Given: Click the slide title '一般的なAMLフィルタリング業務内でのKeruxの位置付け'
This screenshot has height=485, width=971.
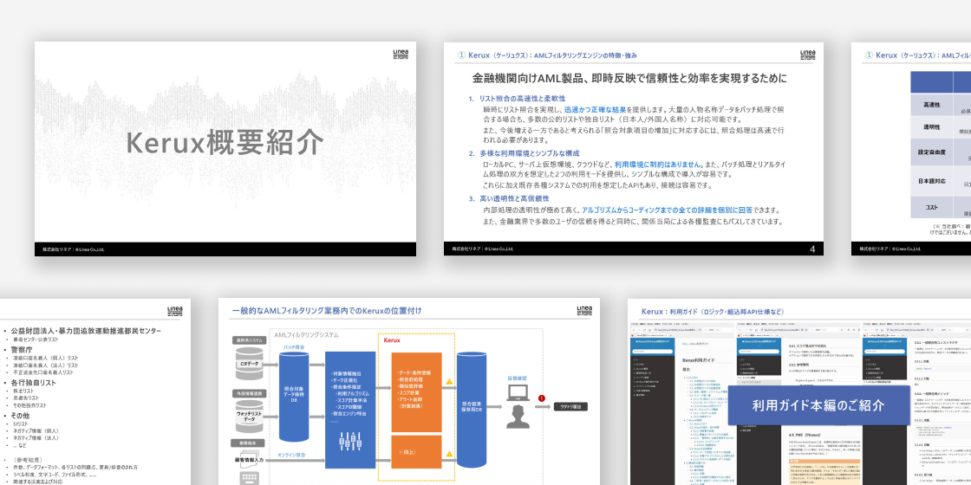Looking at the screenshot, I should [327, 311].
